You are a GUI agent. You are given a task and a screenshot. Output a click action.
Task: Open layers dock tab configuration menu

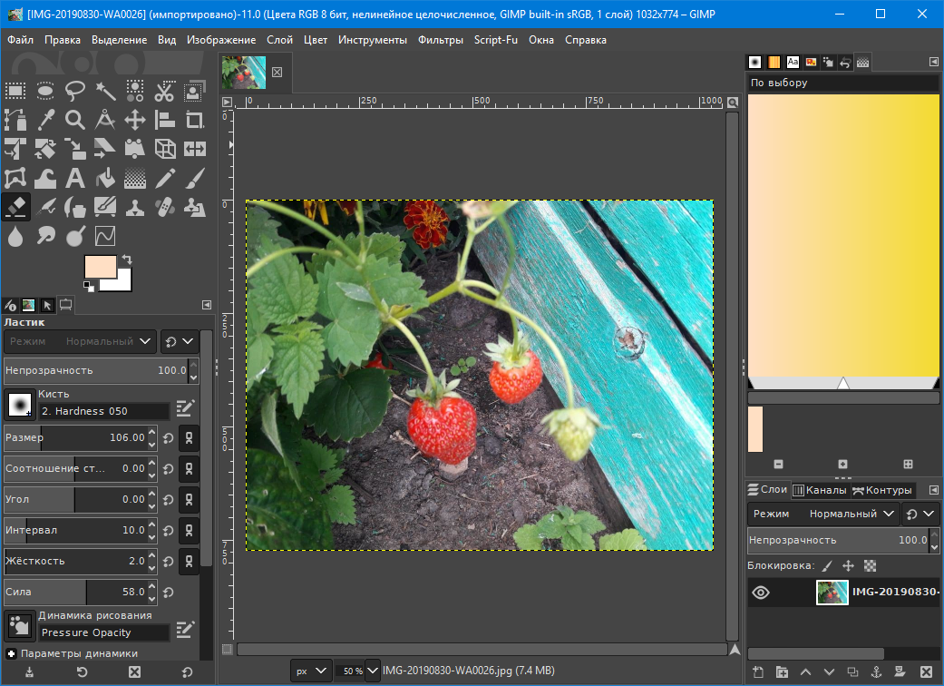pos(934,490)
